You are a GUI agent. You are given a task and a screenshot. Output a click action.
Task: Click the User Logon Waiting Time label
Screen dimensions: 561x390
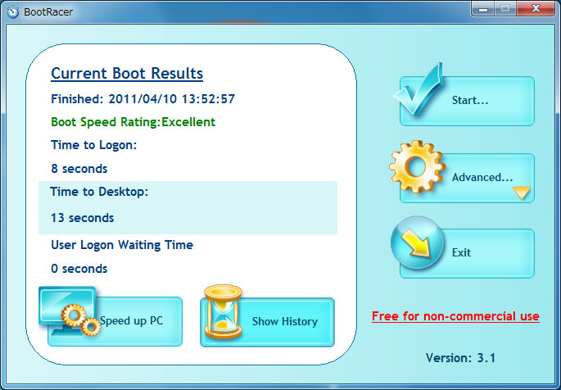pyautogui.click(x=122, y=245)
